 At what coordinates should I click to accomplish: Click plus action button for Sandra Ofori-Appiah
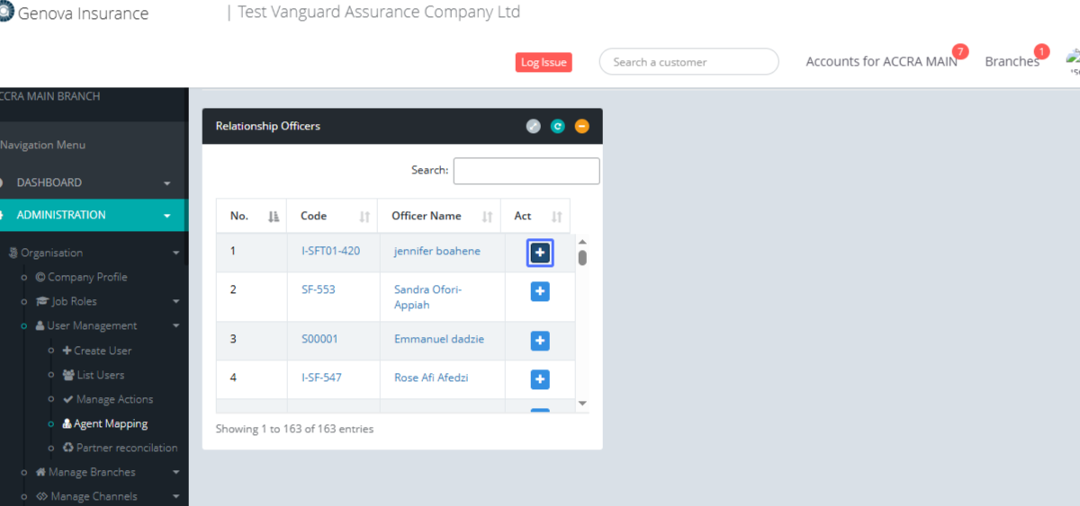[x=540, y=292]
